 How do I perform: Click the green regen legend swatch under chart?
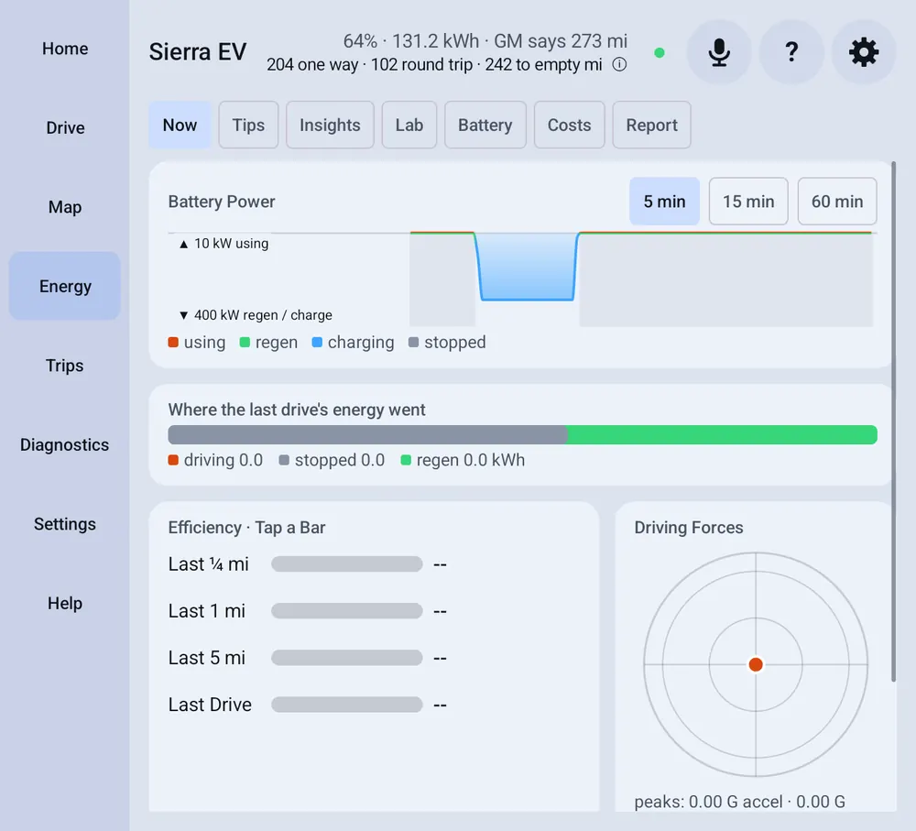(245, 343)
